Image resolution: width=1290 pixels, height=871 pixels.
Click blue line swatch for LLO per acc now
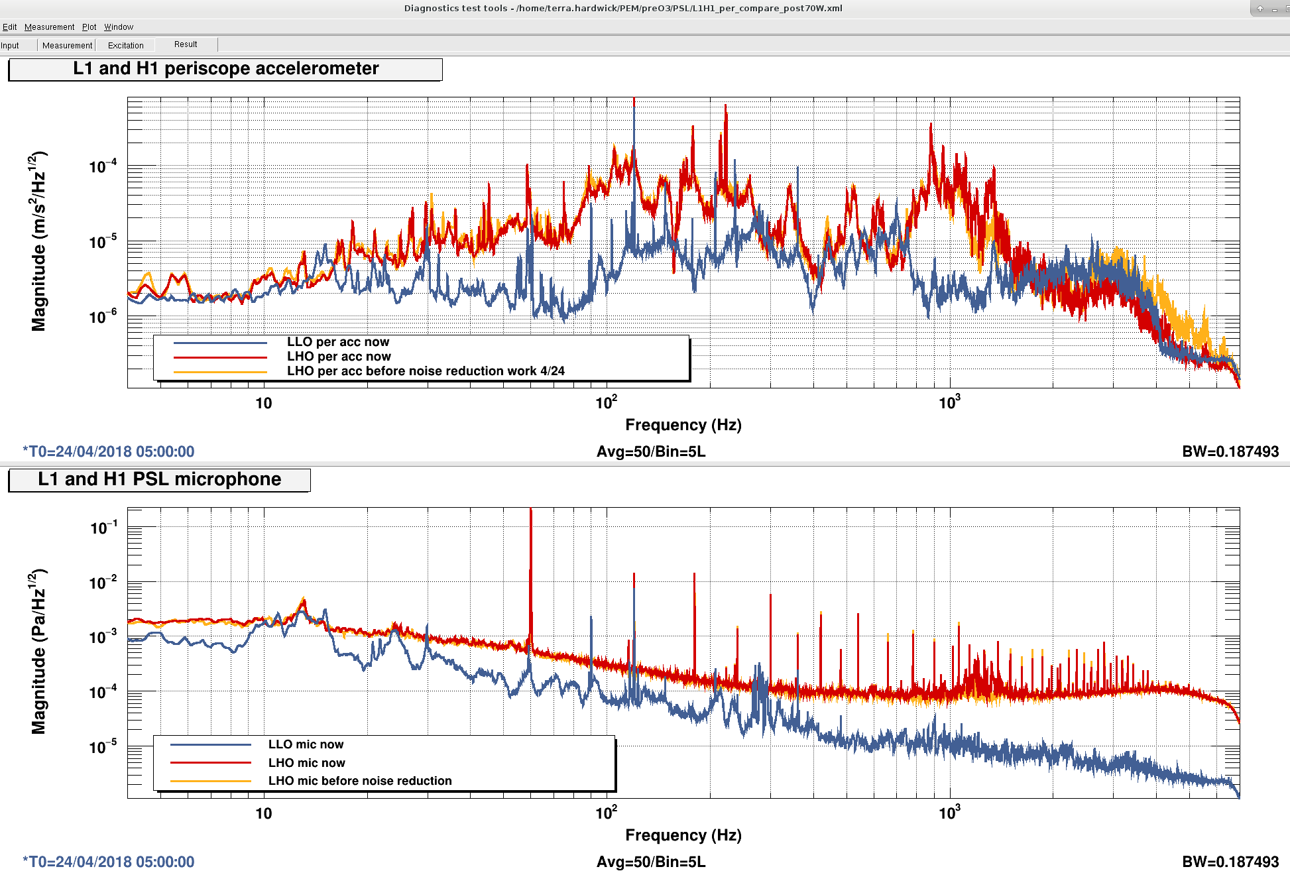coord(220,343)
